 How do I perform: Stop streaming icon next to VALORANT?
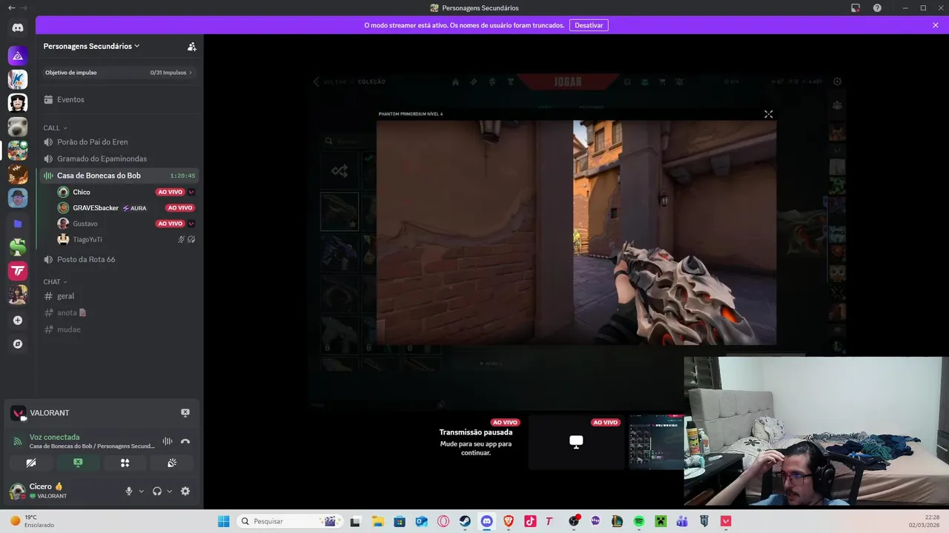click(185, 413)
